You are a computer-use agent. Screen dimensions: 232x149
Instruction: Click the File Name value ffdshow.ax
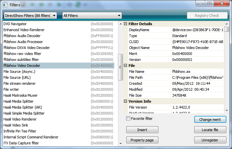coord(198,72)
